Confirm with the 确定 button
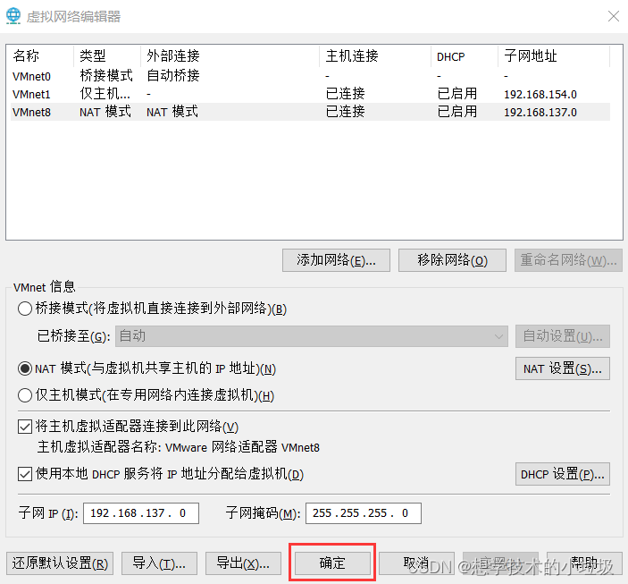Image resolution: width=628 pixels, height=584 pixels. tap(332, 563)
